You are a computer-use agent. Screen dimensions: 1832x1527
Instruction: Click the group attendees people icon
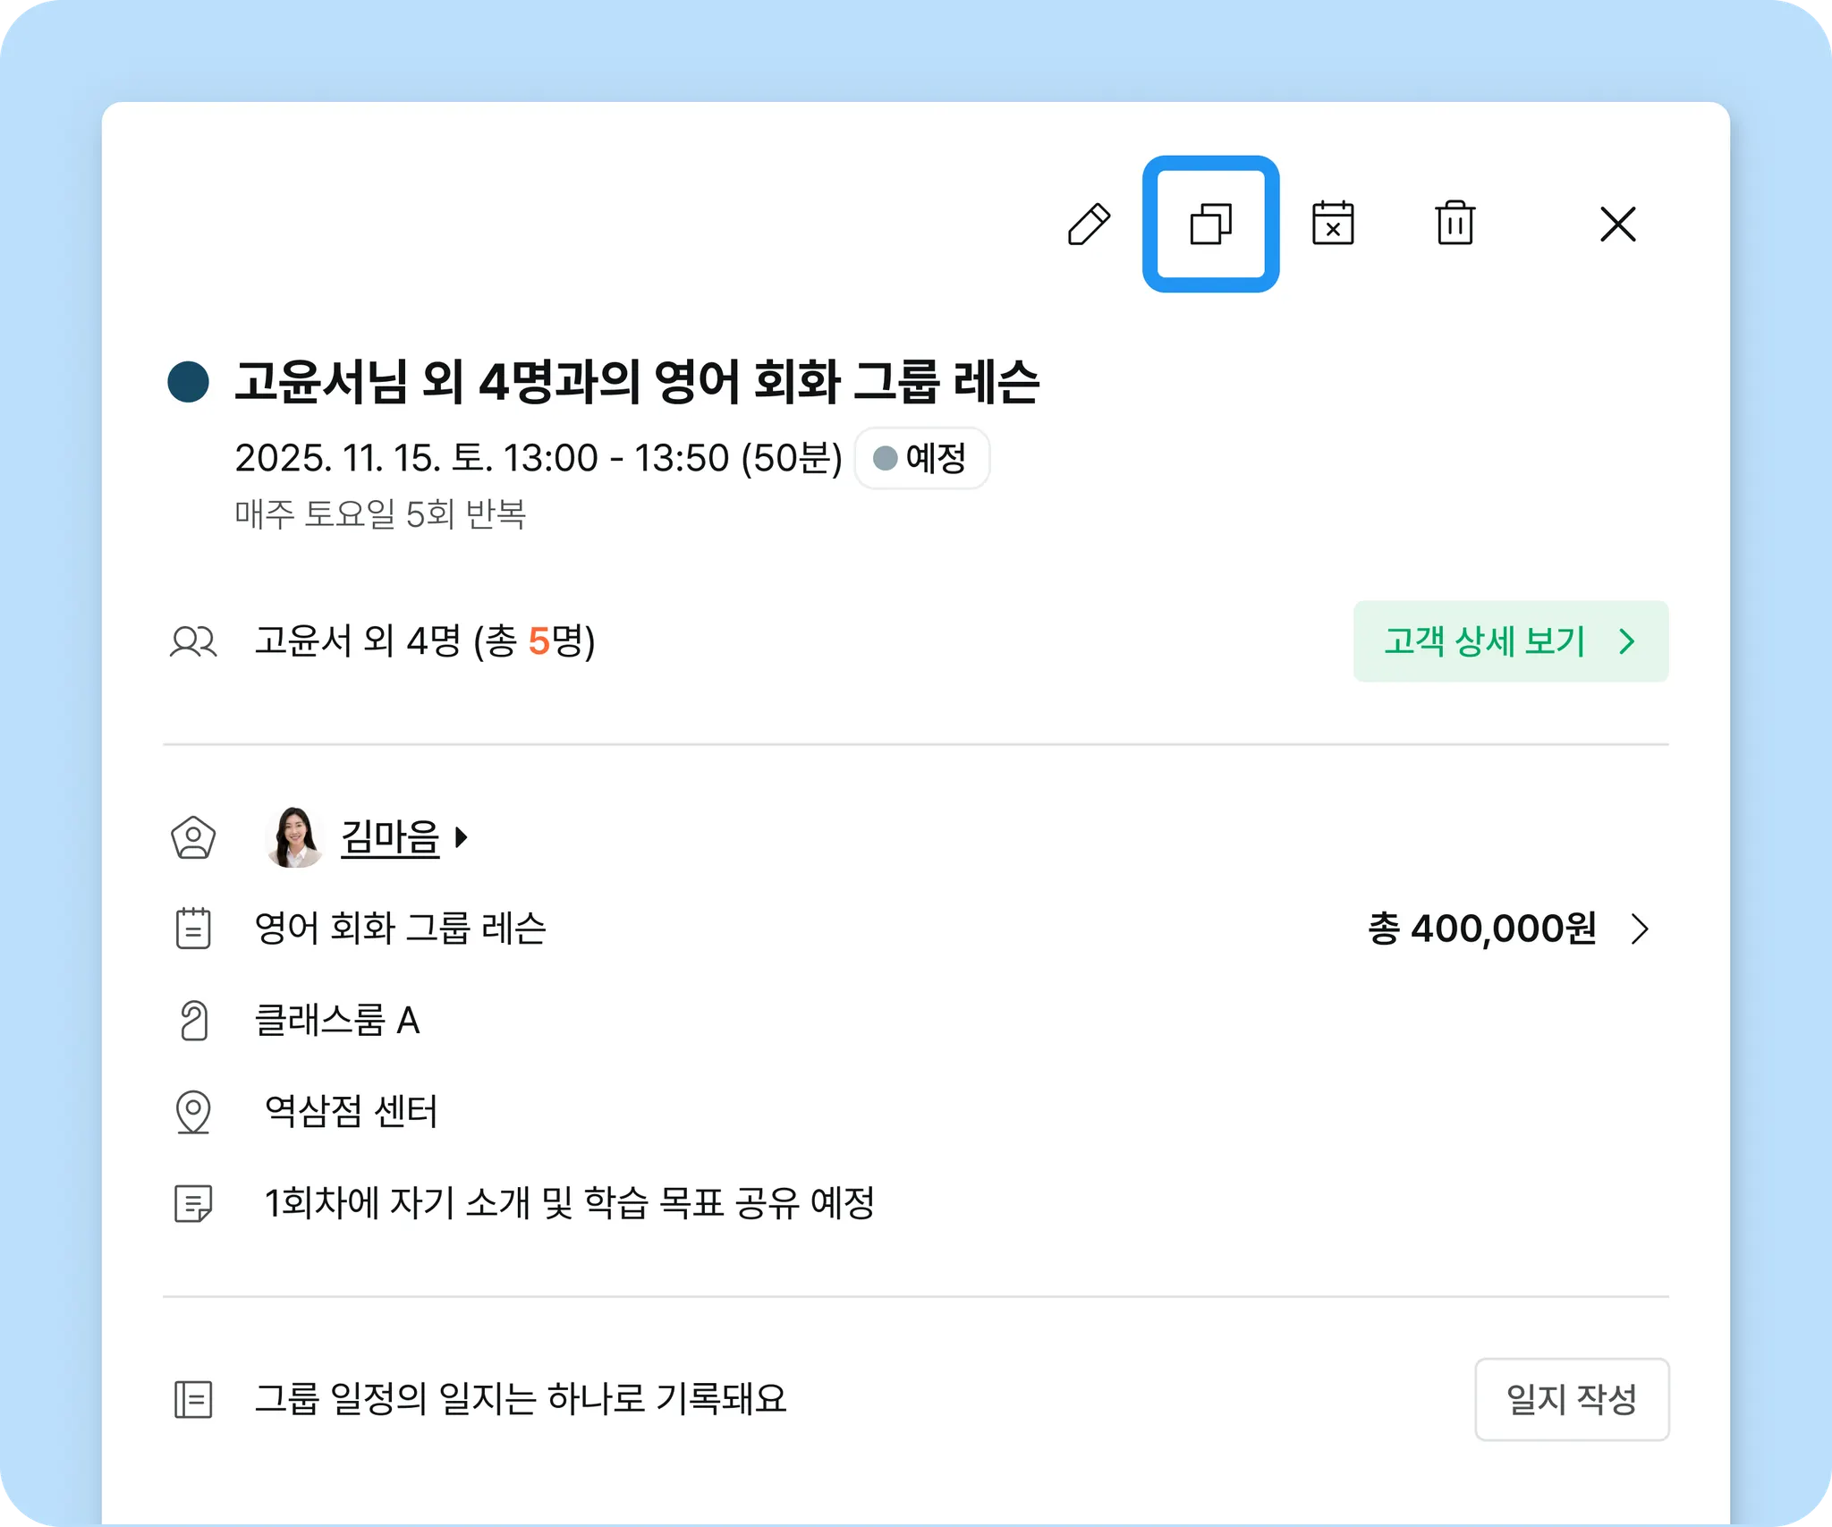pos(193,641)
